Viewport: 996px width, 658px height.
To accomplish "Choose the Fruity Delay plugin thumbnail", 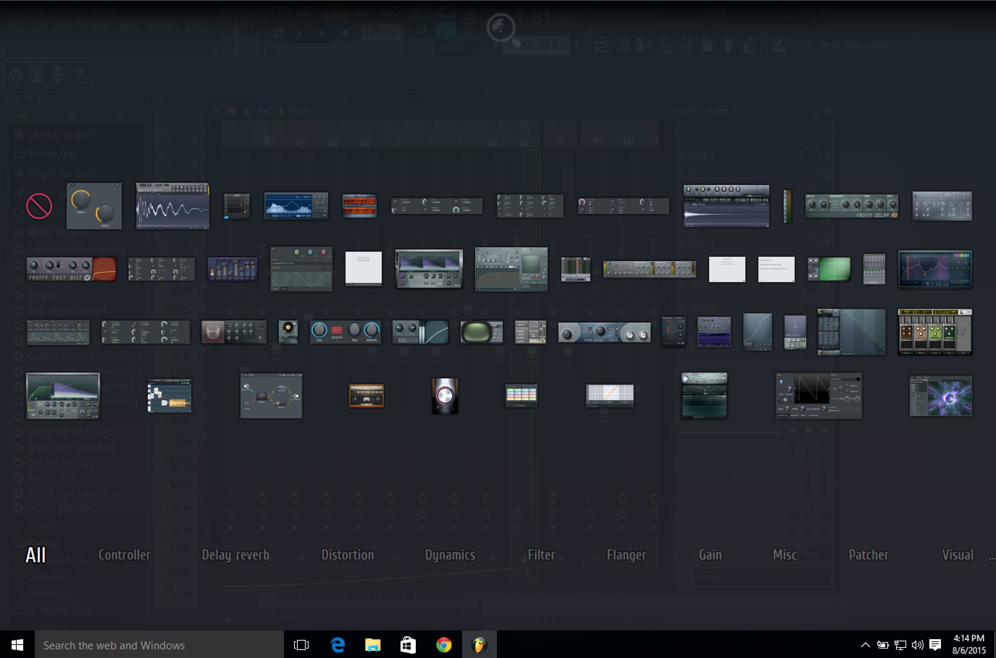I will pyautogui.click(x=851, y=206).
